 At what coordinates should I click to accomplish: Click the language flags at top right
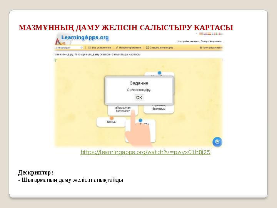pyautogui.click(x=211, y=34)
